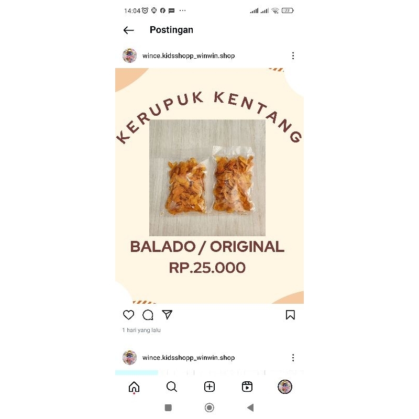The width and height of the screenshot is (419, 419).
Task: Open wince.kidsshopp_winwin.shop username on the second post
Action: [x=189, y=358]
